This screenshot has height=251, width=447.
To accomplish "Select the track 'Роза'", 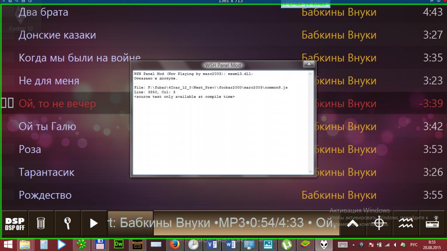I will (x=30, y=149).
